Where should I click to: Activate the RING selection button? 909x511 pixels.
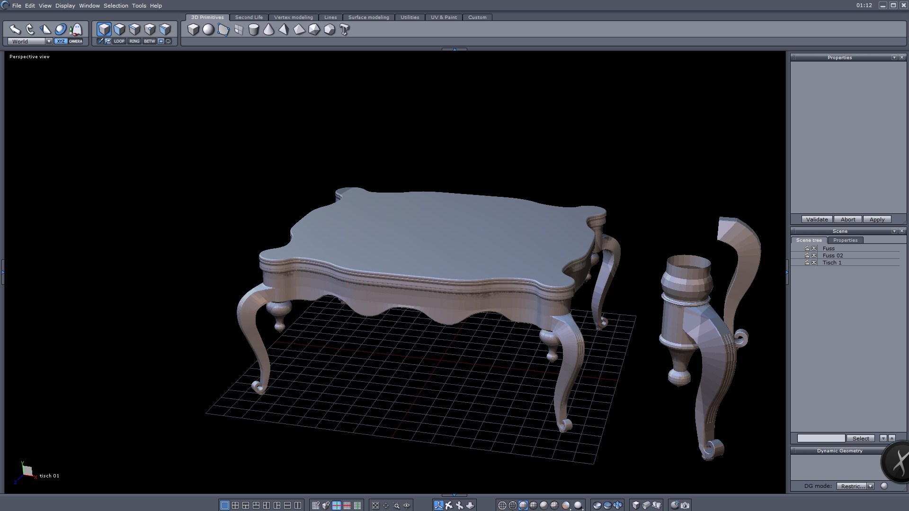(134, 41)
